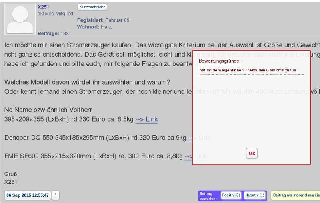Click the 'No Name bzw ähnlich Voltherr' line
Image resolution: width=320 pixels, height=203 pixels.
coord(48,110)
